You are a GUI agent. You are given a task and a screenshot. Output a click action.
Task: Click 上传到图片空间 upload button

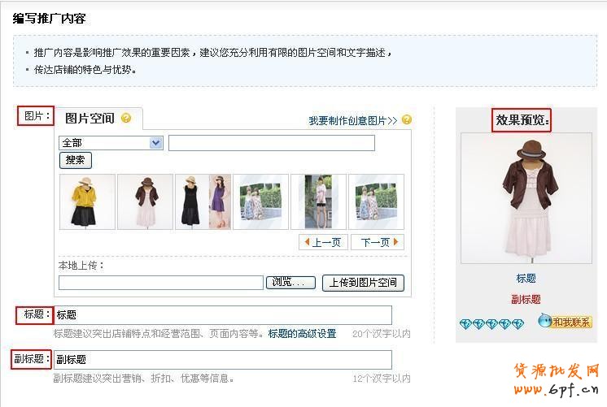(x=363, y=283)
